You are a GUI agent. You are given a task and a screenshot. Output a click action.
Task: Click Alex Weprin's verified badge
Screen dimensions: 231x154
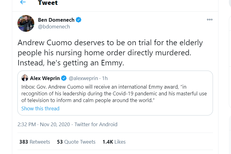(64, 78)
